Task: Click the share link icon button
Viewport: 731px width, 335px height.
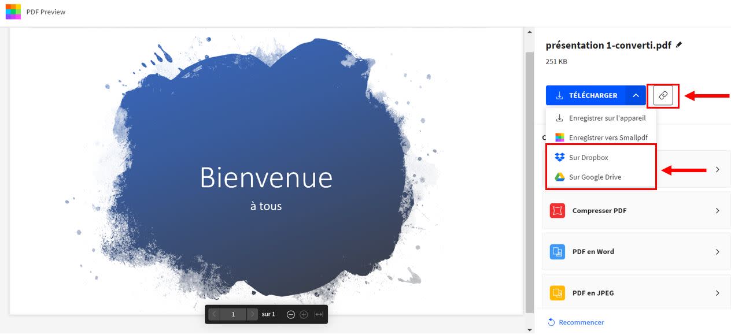Action: click(663, 95)
